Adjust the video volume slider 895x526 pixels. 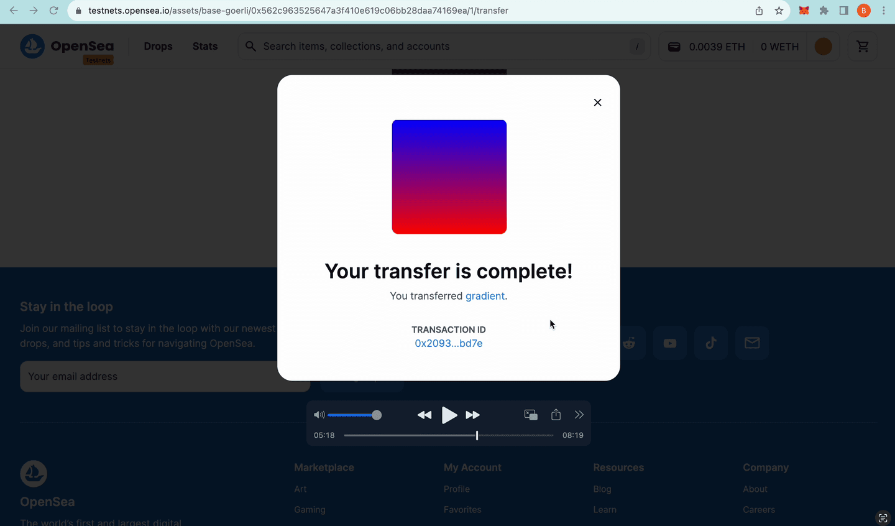pos(354,415)
